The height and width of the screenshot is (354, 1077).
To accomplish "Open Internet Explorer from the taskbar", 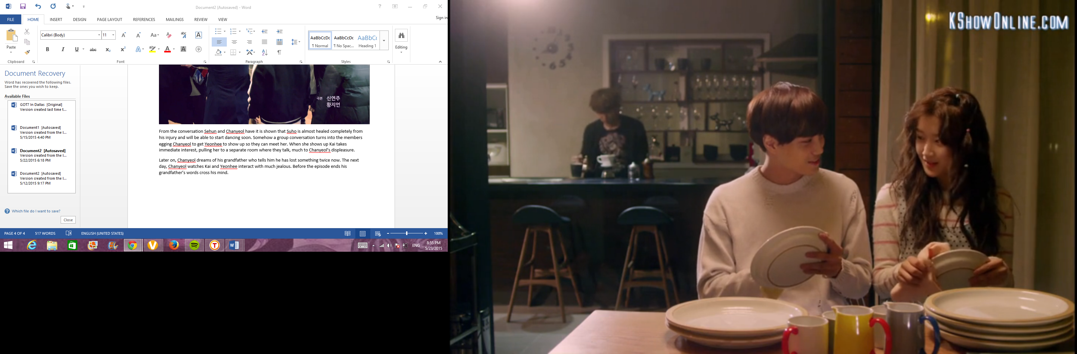I will (32, 245).
